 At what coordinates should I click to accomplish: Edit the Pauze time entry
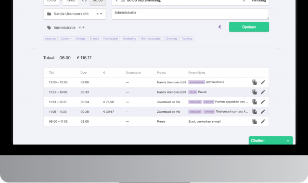click(263, 92)
